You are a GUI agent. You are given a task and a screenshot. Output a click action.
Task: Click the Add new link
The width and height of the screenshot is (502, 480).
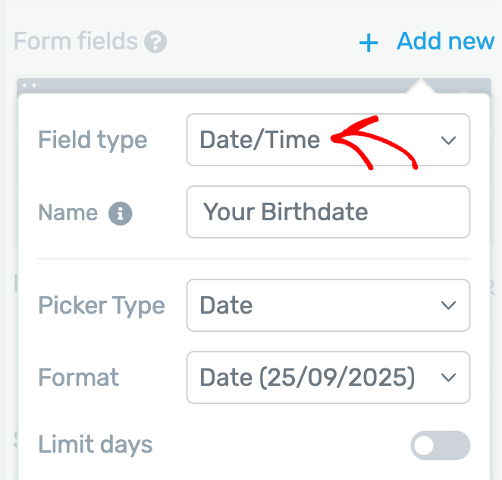point(445,42)
